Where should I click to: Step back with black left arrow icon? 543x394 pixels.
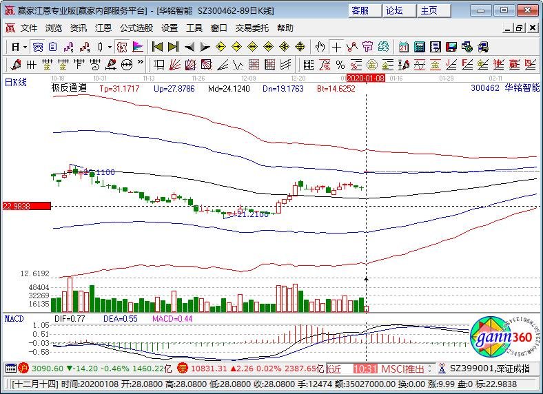[x=189, y=47]
